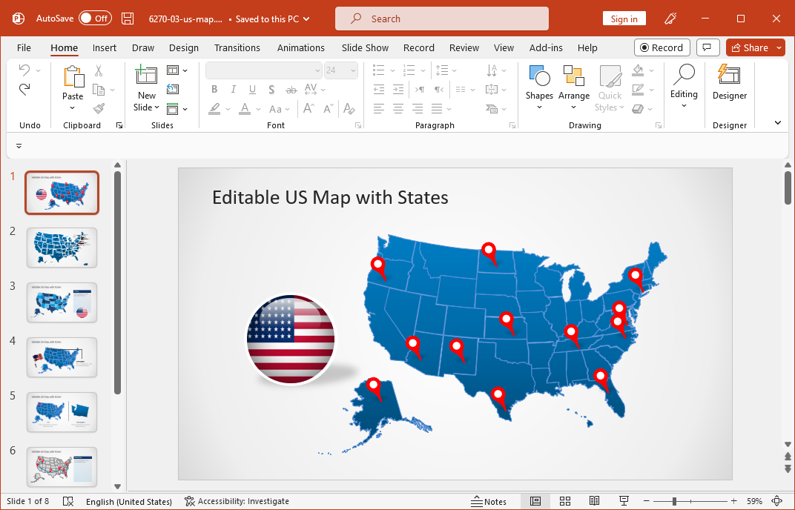
Task: Click the Undo icon
Action: click(24, 70)
